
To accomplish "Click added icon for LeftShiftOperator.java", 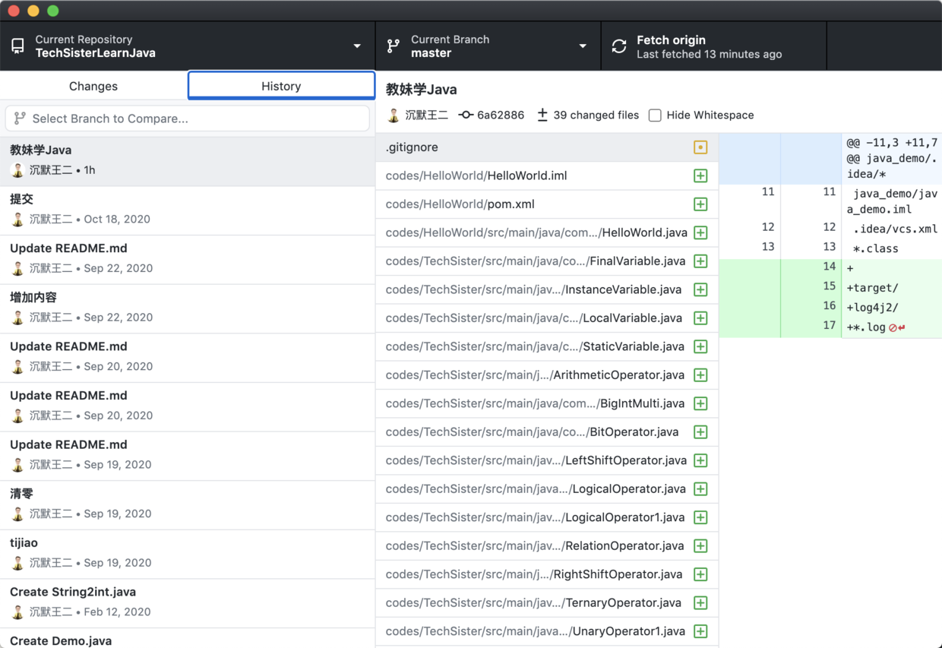I will pos(700,460).
